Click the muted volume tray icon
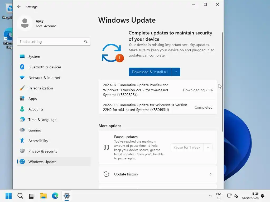This screenshot has width=270, height=202. pyautogui.click(x=236, y=196)
